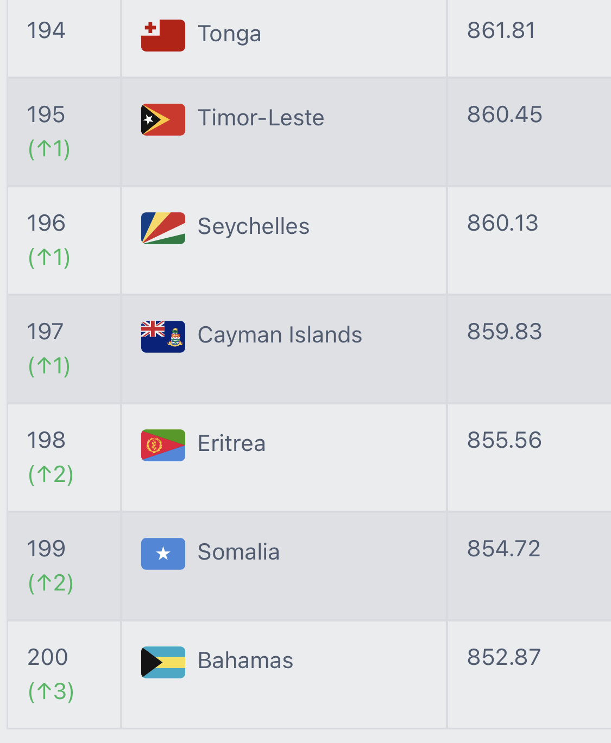The width and height of the screenshot is (611, 743).
Task: Click the Eritrea flag icon
Action: pos(163,445)
